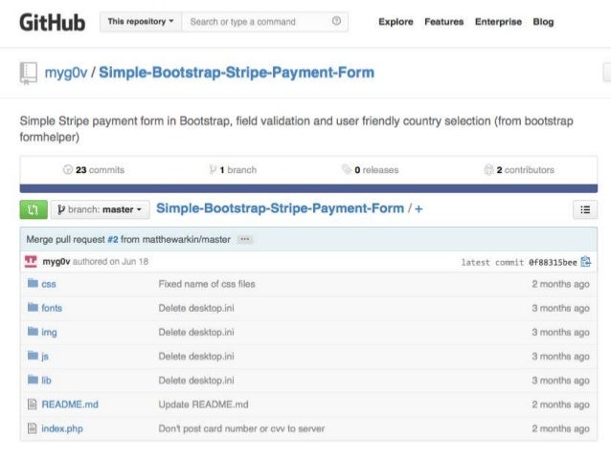Click the myg0v avatar next to commit author
Image resolution: width=611 pixels, height=458 pixels.
pyautogui.click(x=31, y=261)
